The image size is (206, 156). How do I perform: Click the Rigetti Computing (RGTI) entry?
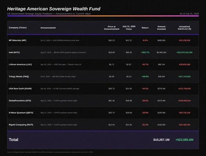tap(21, 125)
